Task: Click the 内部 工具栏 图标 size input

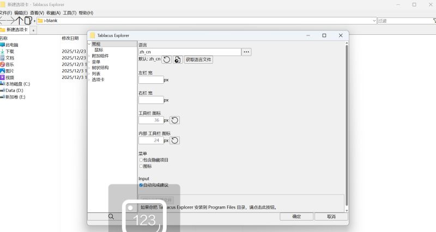Action: pyautogui.click(x=152, y=141)
